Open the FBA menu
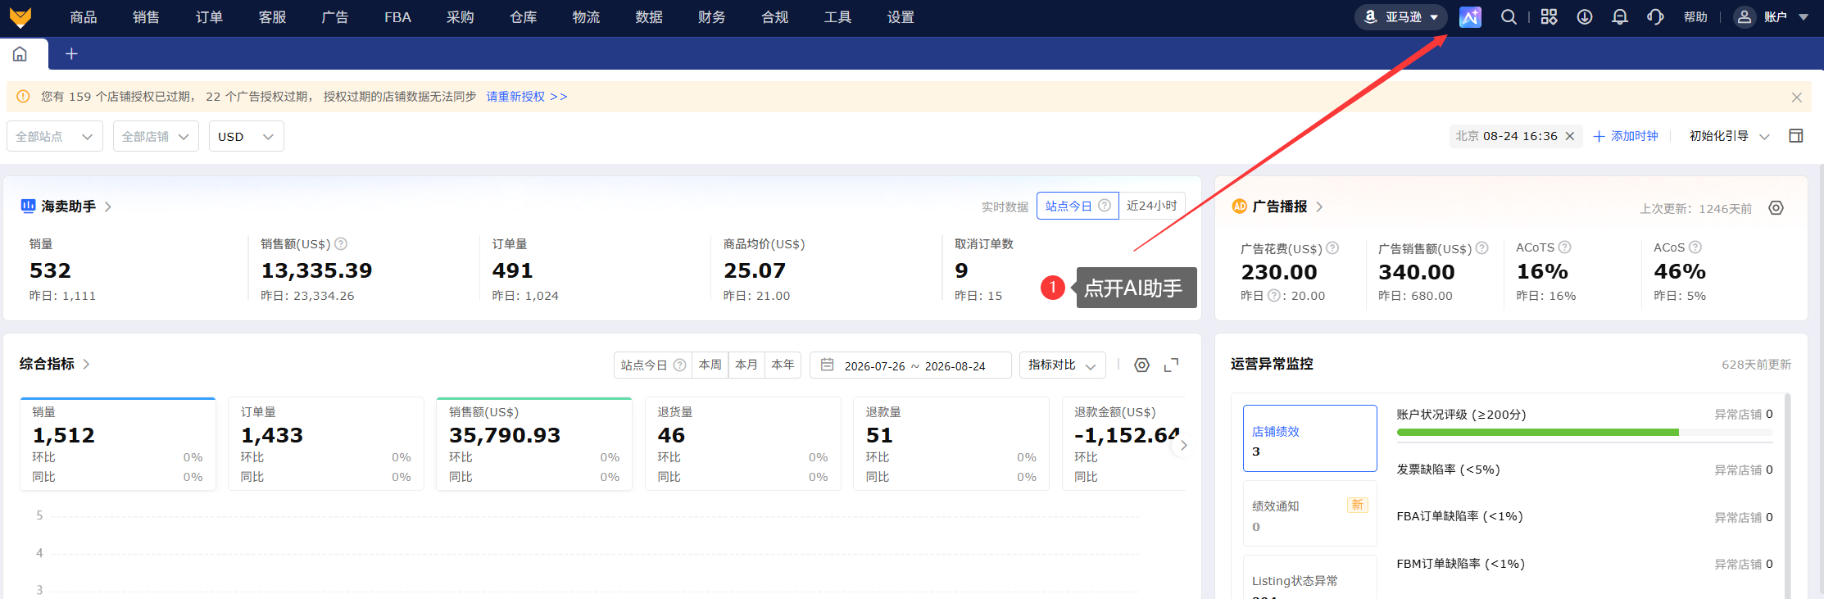 397,17
